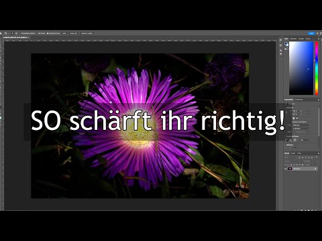The width and height of the screenshot is (322, 241).
Task: Click the lock icon on the Background layer
Action: (315, 169)
